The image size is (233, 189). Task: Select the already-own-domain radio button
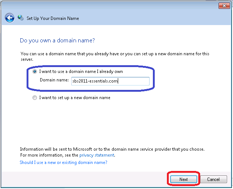click(35, 71)
